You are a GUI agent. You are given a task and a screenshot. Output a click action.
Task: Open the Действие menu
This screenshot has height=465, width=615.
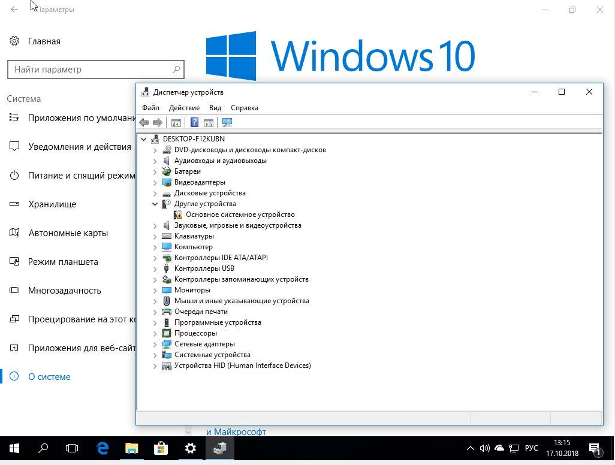tap(184, 108)
